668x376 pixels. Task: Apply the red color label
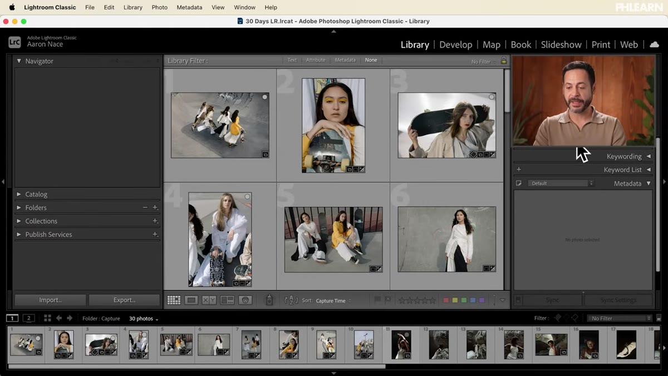(x=446, y=300)
